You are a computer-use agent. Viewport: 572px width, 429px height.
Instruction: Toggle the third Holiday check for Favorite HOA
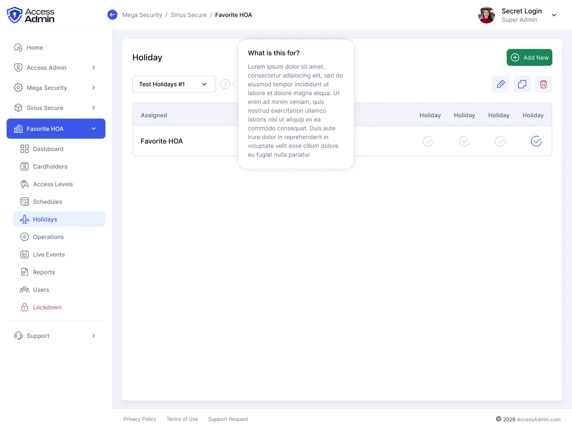[x=500, y=141]
